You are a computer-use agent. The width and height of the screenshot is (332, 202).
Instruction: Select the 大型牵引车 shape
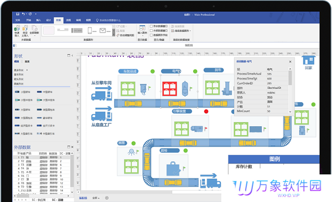tap(24, 134)
